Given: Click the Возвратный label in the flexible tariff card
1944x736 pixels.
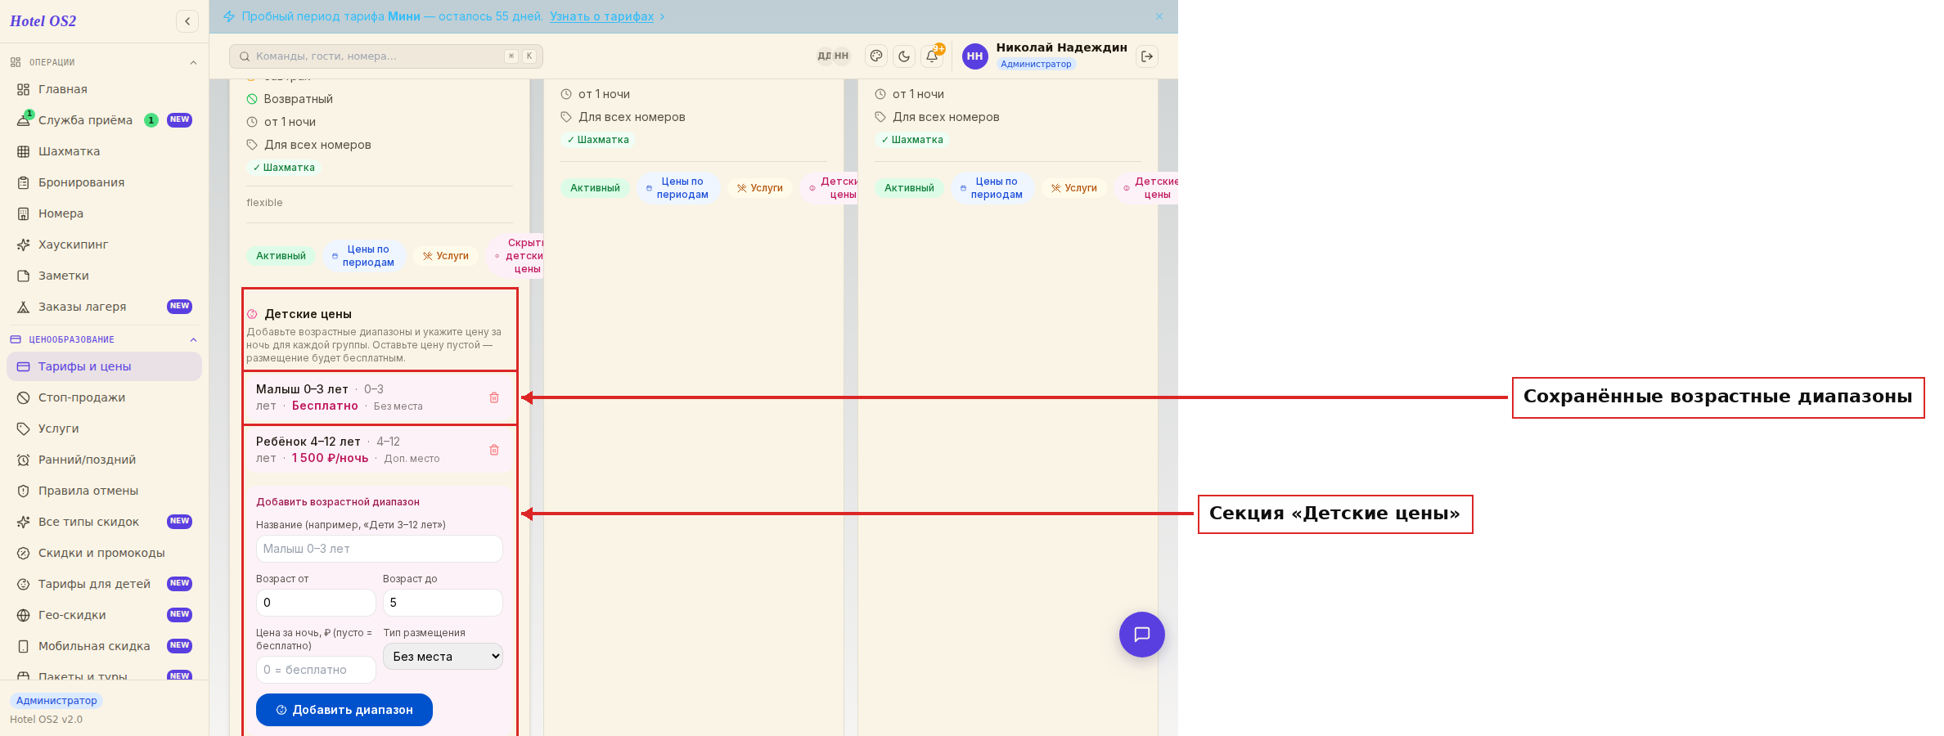Looking at the screenshot, I should [298, 99].
